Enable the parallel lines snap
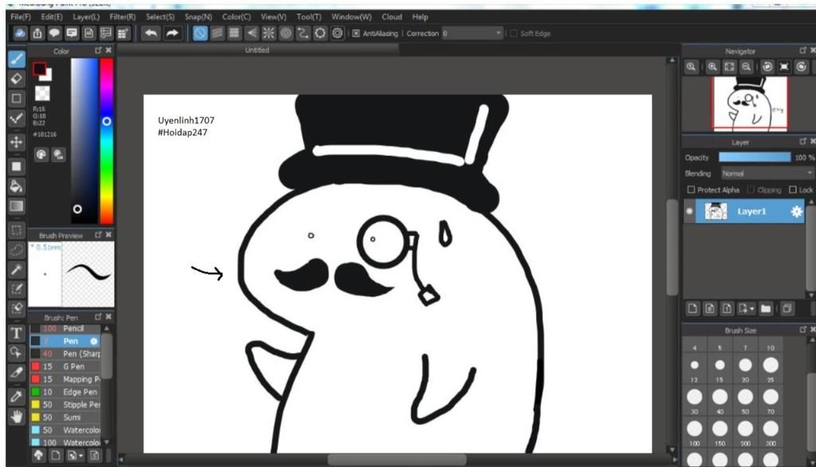816x467 pixels. (217, 33)
